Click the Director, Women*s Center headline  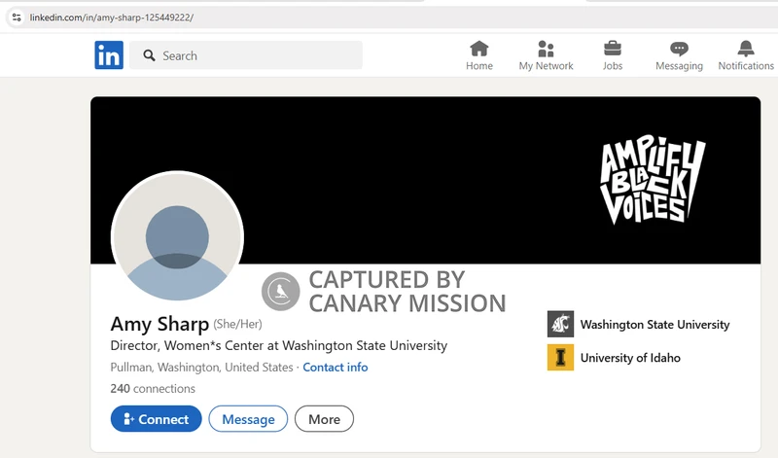[x=279, y=345]
